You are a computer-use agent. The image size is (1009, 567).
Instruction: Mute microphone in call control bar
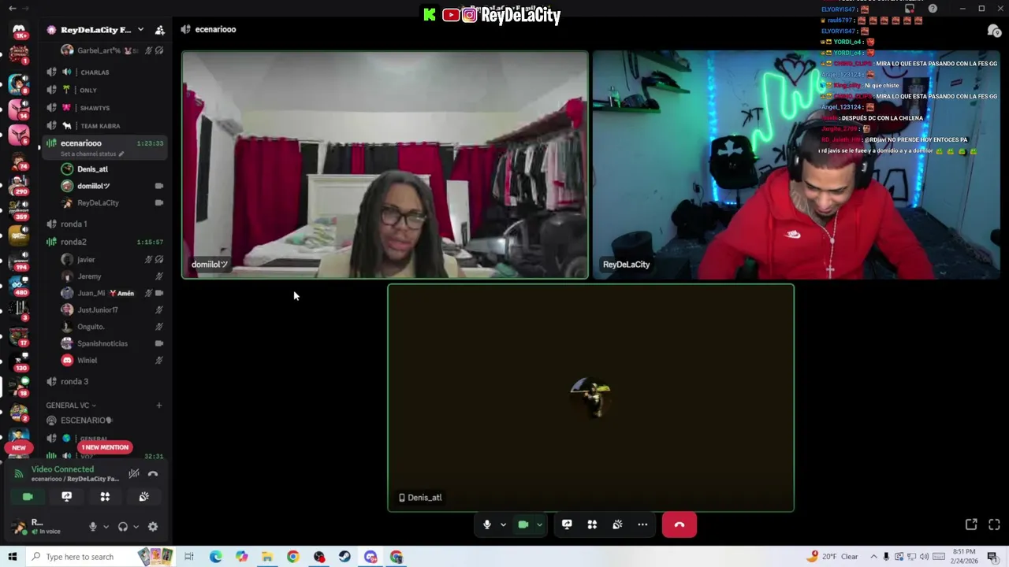(x=487, y=524)
